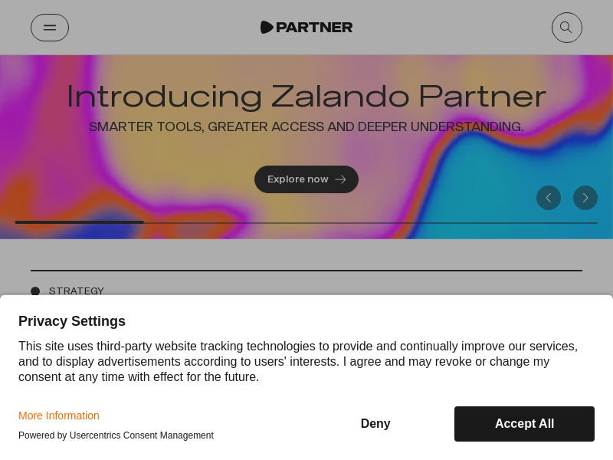Open search with the magnifying glass icon

(x=566, y=28)
